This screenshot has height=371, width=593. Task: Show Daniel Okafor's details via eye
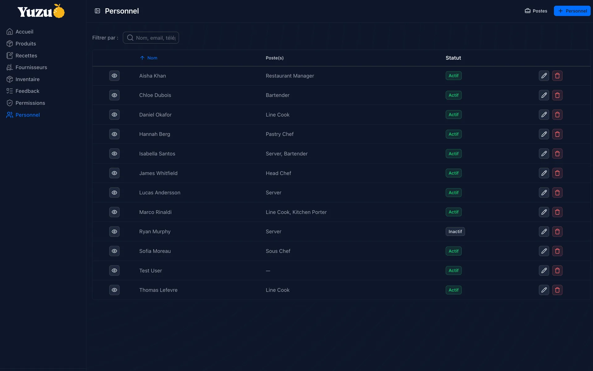click(114, 115)
